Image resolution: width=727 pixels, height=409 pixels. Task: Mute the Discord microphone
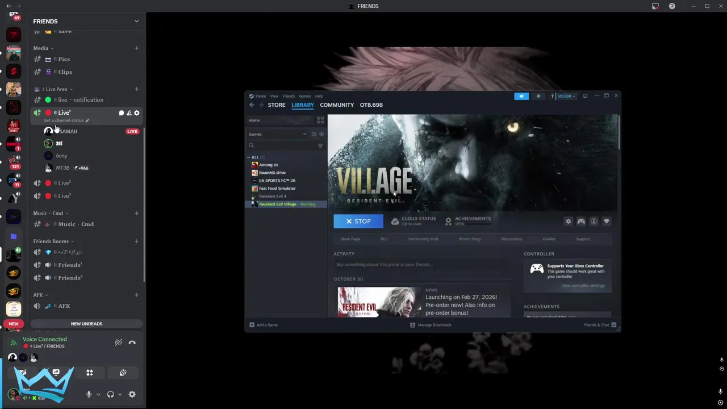click(x=89, y=394)
